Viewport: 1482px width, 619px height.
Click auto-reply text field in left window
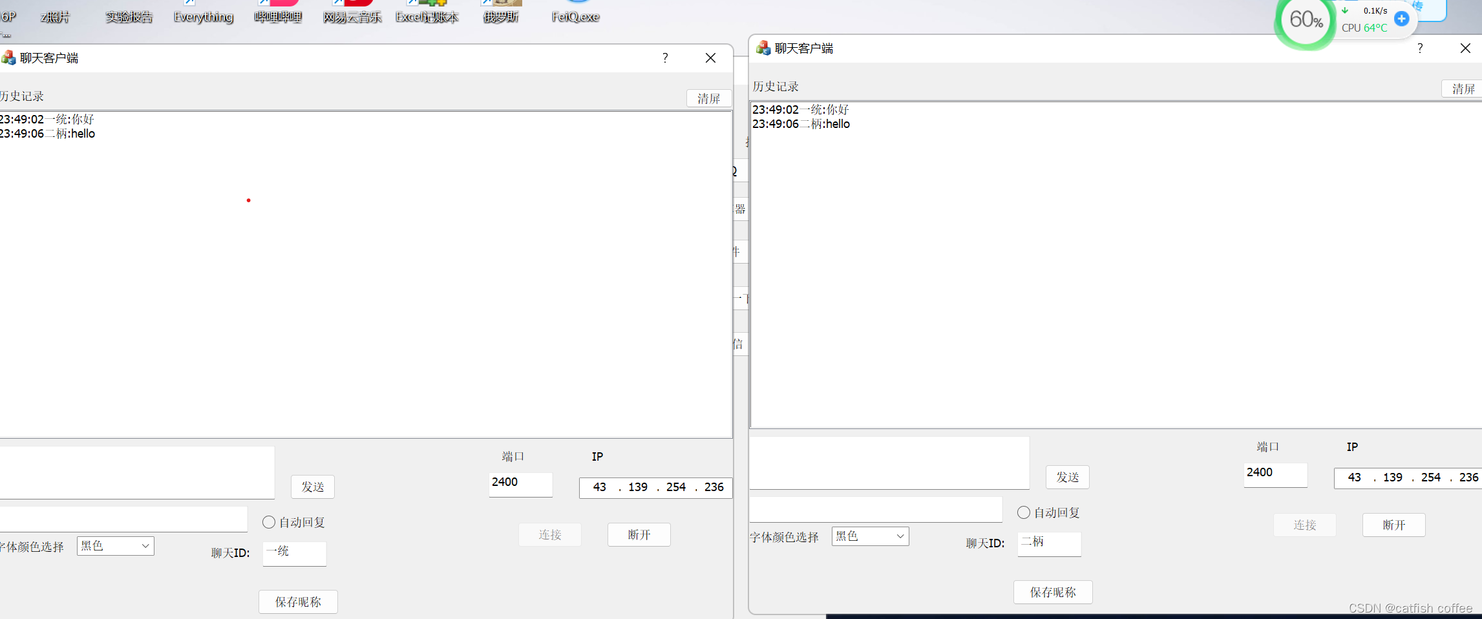point(123,519)
